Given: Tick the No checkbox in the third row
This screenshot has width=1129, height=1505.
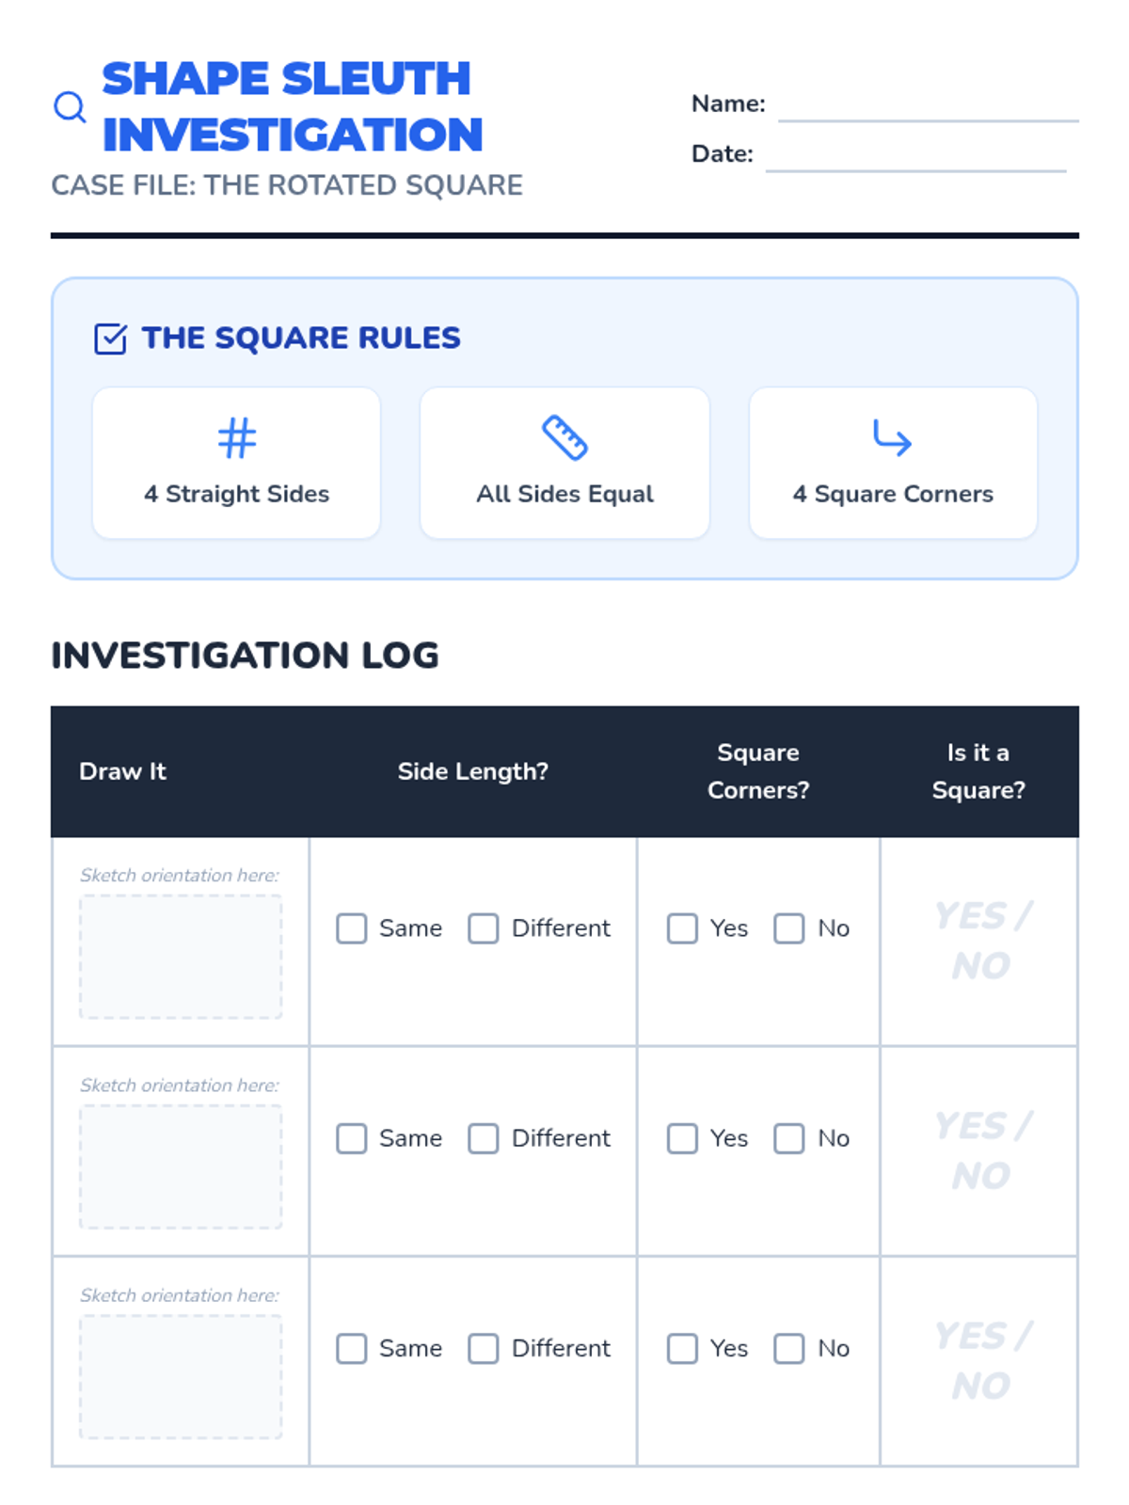Looking at the screenshot, I should coord(788,1348).
